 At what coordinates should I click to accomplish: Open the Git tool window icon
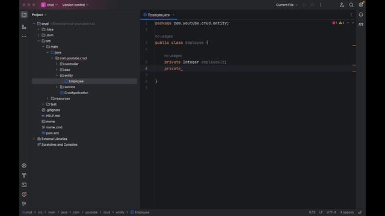point(24,204)
